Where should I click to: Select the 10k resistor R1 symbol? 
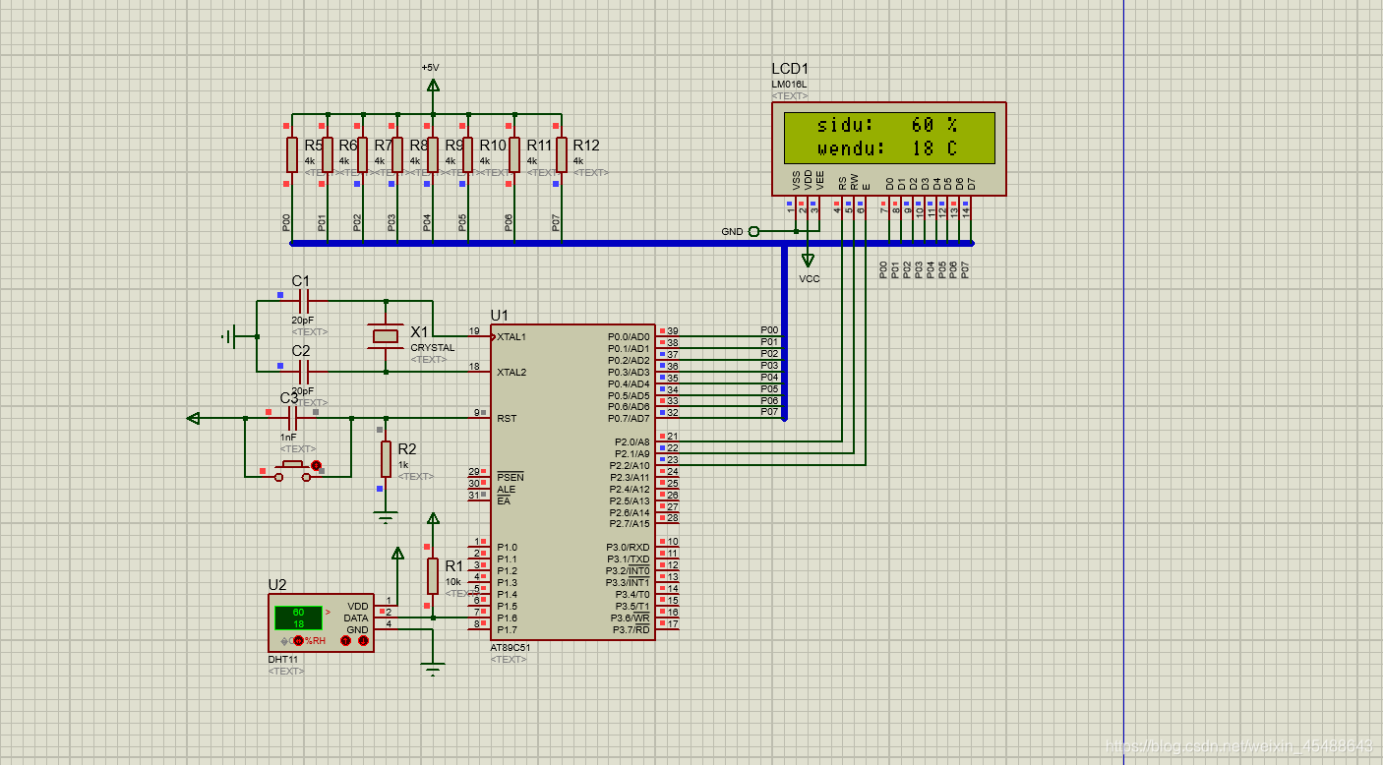click(433, 576)
